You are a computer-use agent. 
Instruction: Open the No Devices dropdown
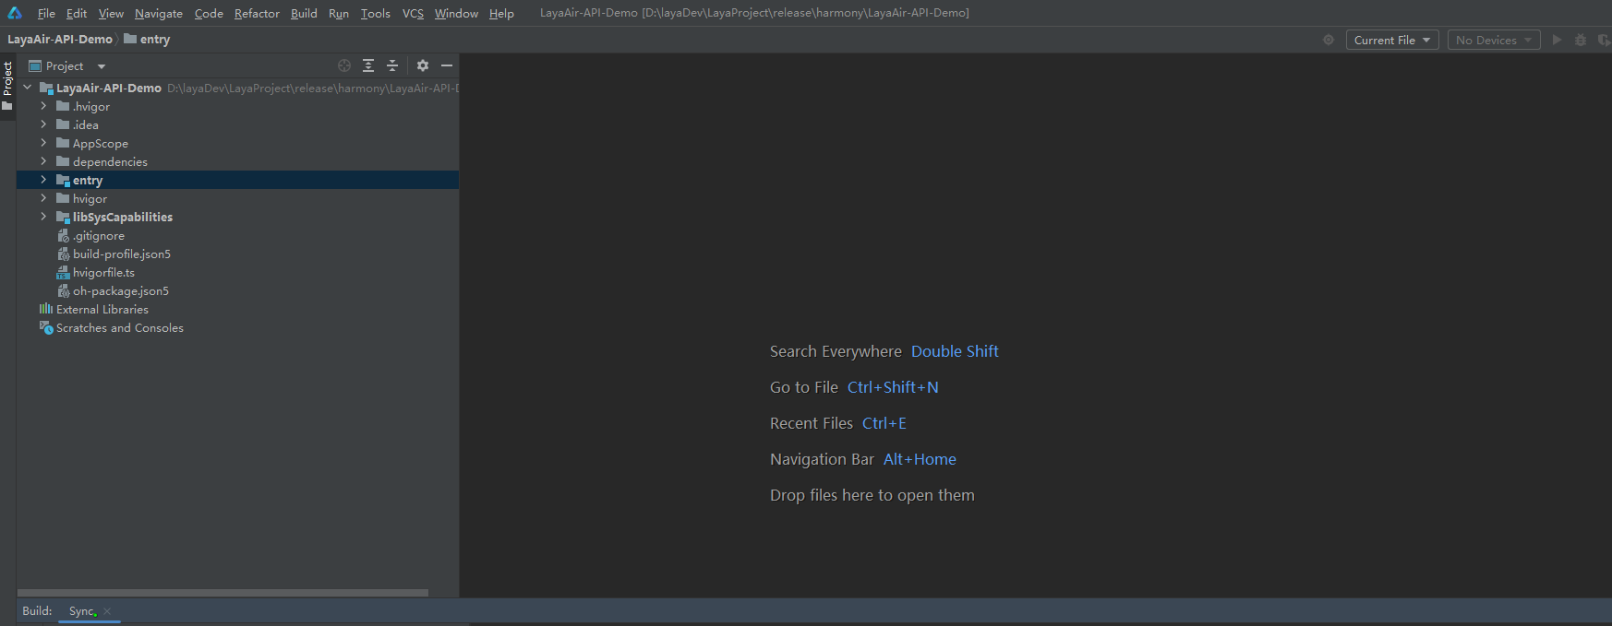pos(1493,41)
